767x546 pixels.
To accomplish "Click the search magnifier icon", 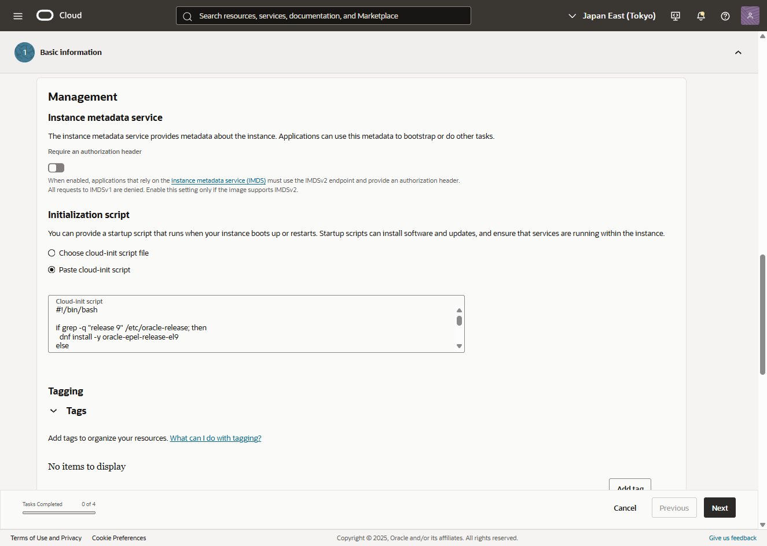I will click(188, 16).
